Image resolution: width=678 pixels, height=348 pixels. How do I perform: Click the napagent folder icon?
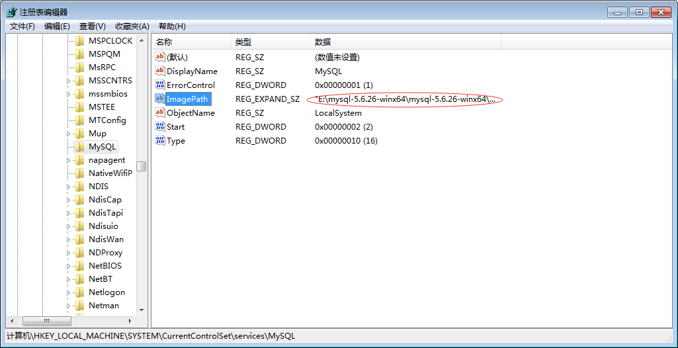tap(79, 160)
